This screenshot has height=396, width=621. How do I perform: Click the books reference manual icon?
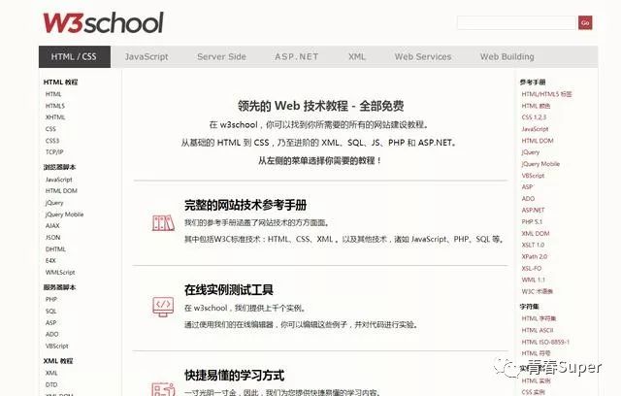(x=163, y=223)
